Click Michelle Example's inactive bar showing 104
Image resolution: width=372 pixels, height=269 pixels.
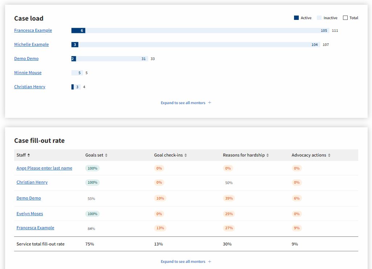pos(199,45)
